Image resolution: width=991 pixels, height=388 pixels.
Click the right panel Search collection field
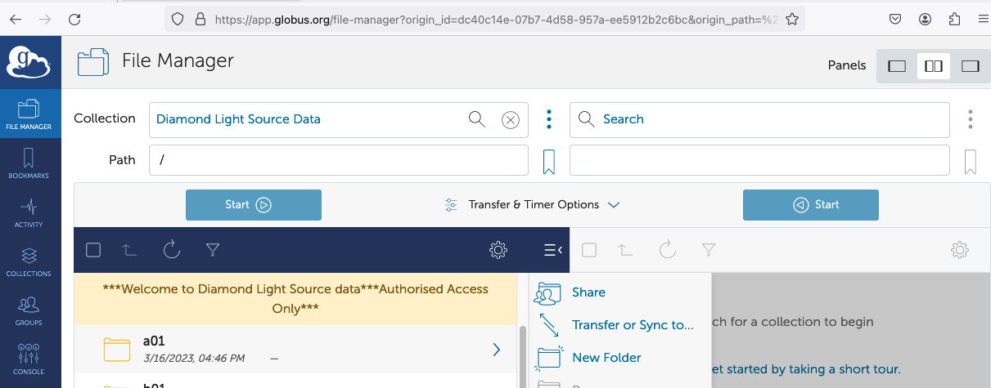click(759, 119)
